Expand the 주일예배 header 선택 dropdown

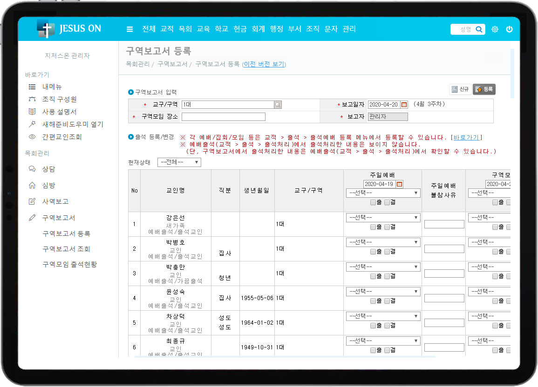[383, 193]
